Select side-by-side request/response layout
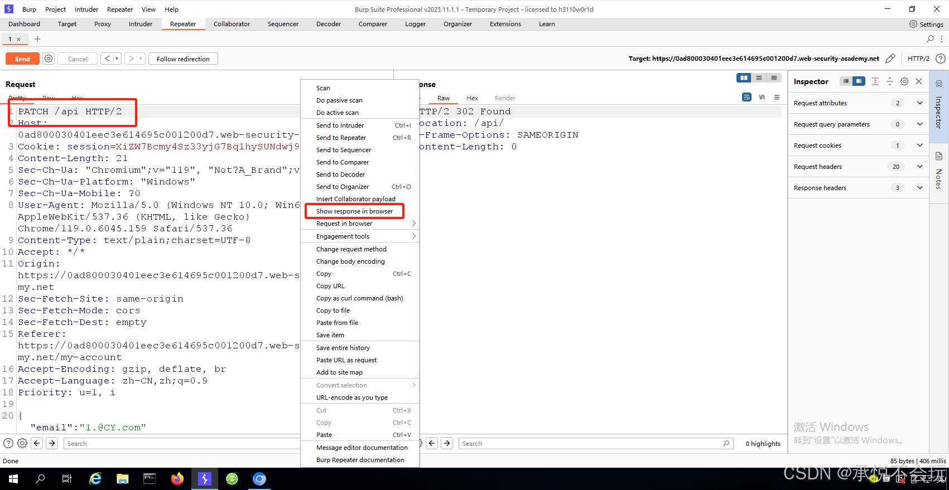The width and height of the screenshot is (949, 490). click(x=744, y=78)
